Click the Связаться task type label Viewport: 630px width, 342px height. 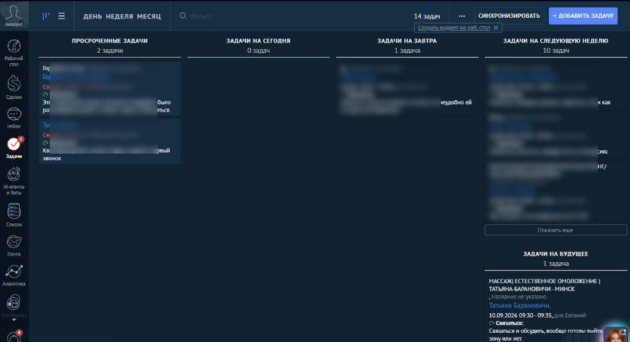[x=509, y=323]
